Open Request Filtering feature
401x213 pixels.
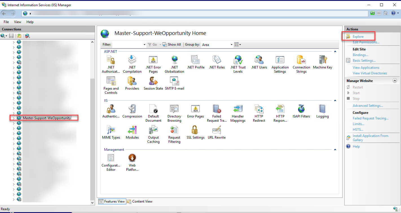pos(174,134)
